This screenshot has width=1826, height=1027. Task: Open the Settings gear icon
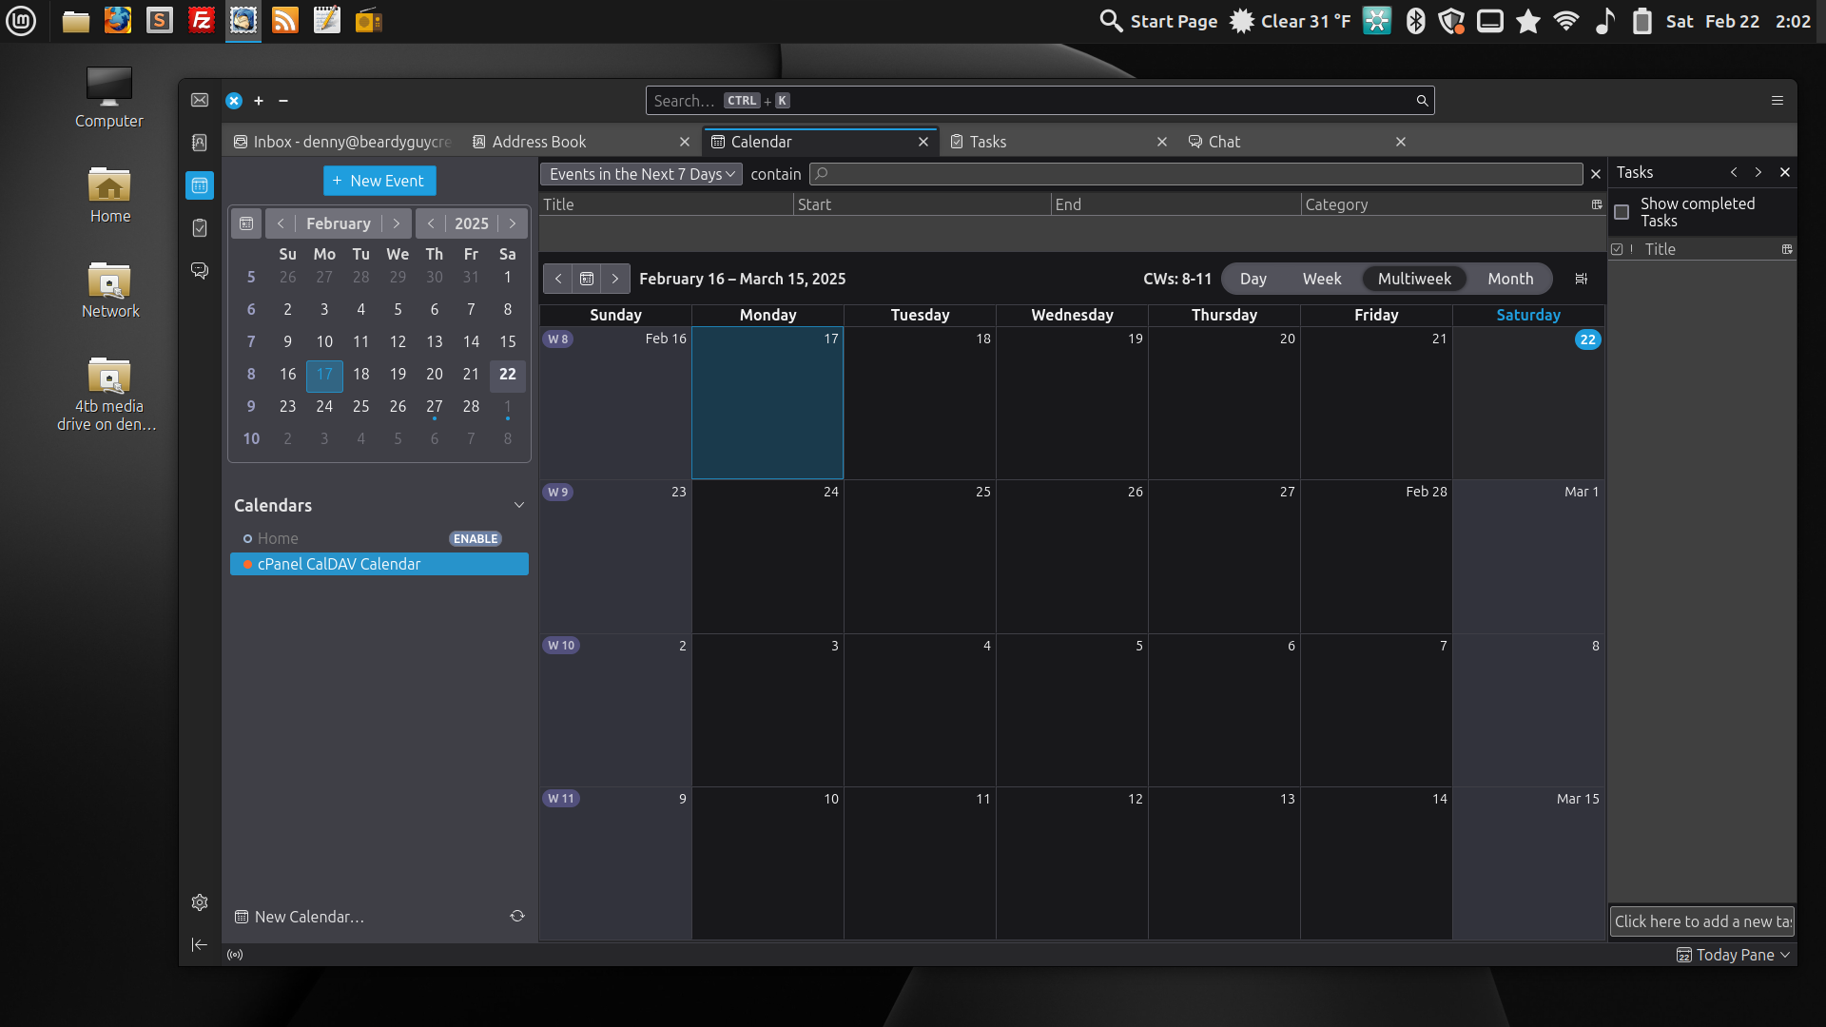(199, 902)
